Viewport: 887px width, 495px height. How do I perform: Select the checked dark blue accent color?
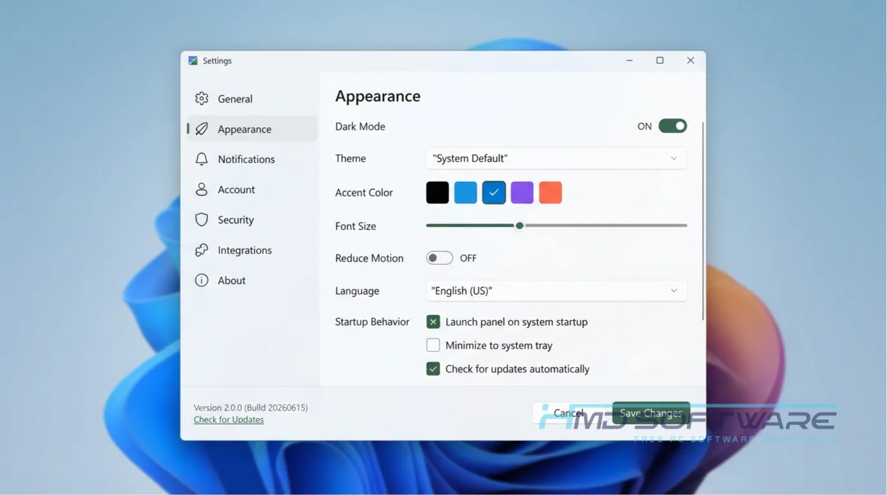[494, 193]
